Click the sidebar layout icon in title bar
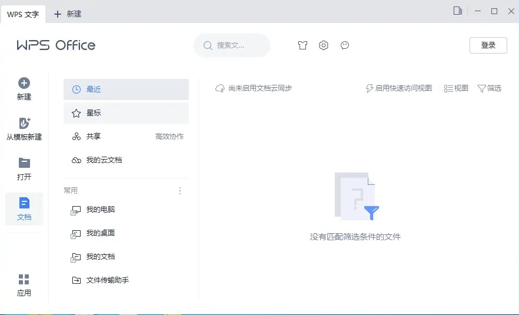This screenshot has height=315, width=519. pyautogui.click(x=458, y=11)
